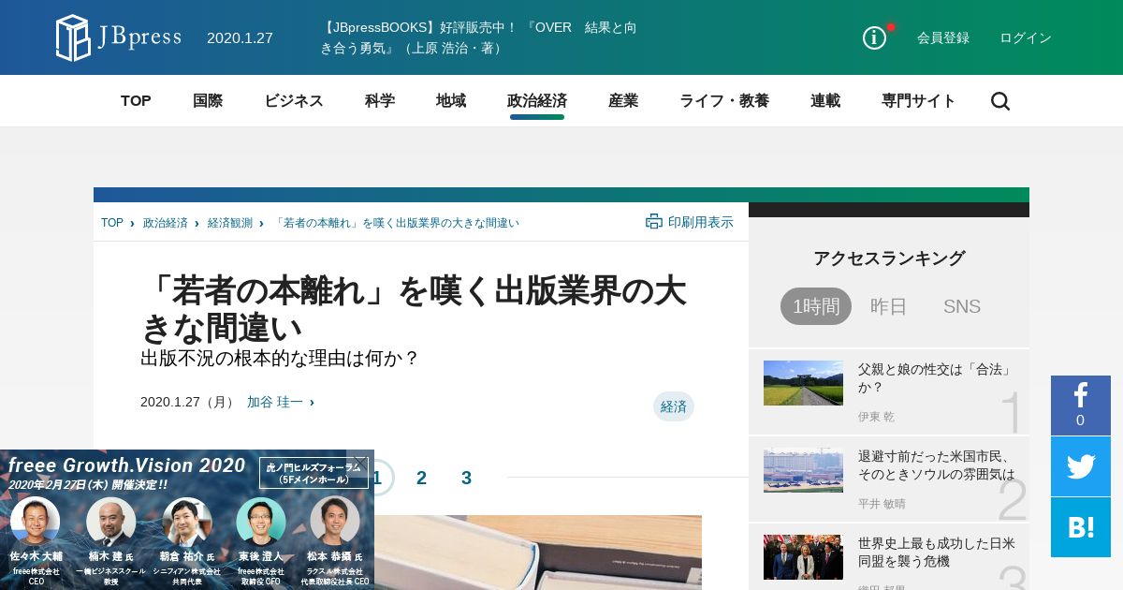Click the TOP breadcrumb link
1123x590 pixels.
click(112, 223)
